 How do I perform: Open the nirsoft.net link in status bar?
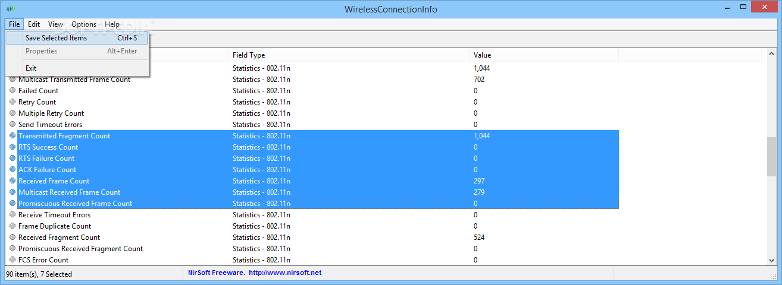285,273
